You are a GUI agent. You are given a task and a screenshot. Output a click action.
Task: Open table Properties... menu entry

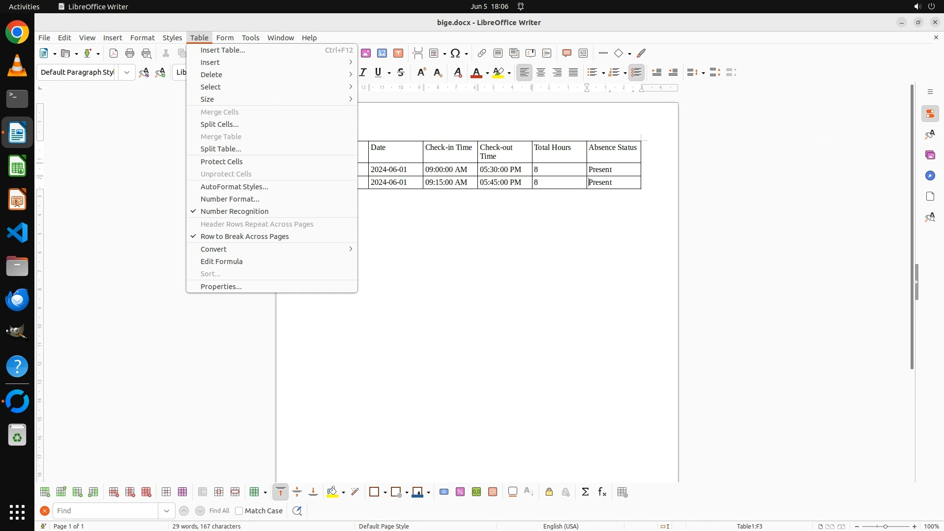click(221, 287)
